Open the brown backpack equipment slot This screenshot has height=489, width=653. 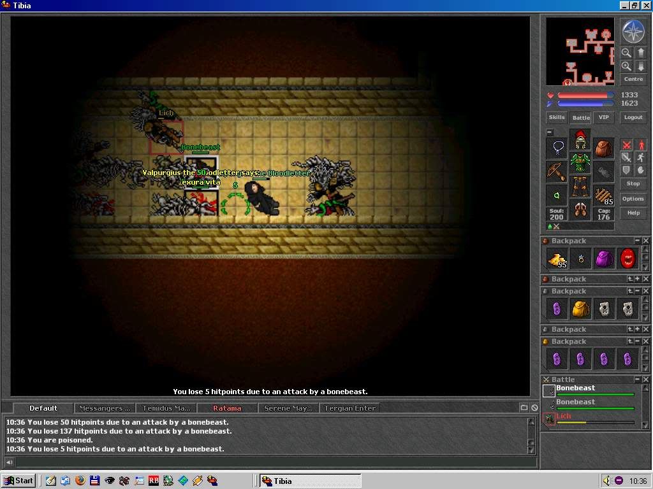604,148
